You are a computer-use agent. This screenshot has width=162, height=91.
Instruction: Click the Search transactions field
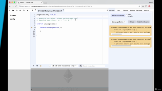(94, 66)
